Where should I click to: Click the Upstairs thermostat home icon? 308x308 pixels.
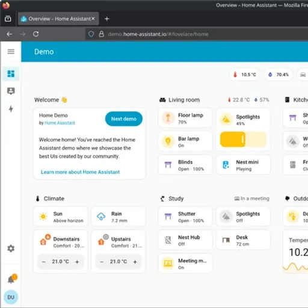click(x=101, y=242)
